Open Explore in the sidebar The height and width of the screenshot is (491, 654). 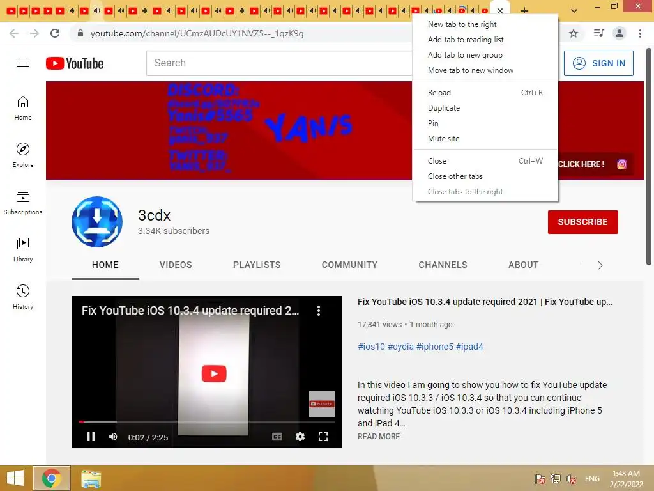point(23,155)
